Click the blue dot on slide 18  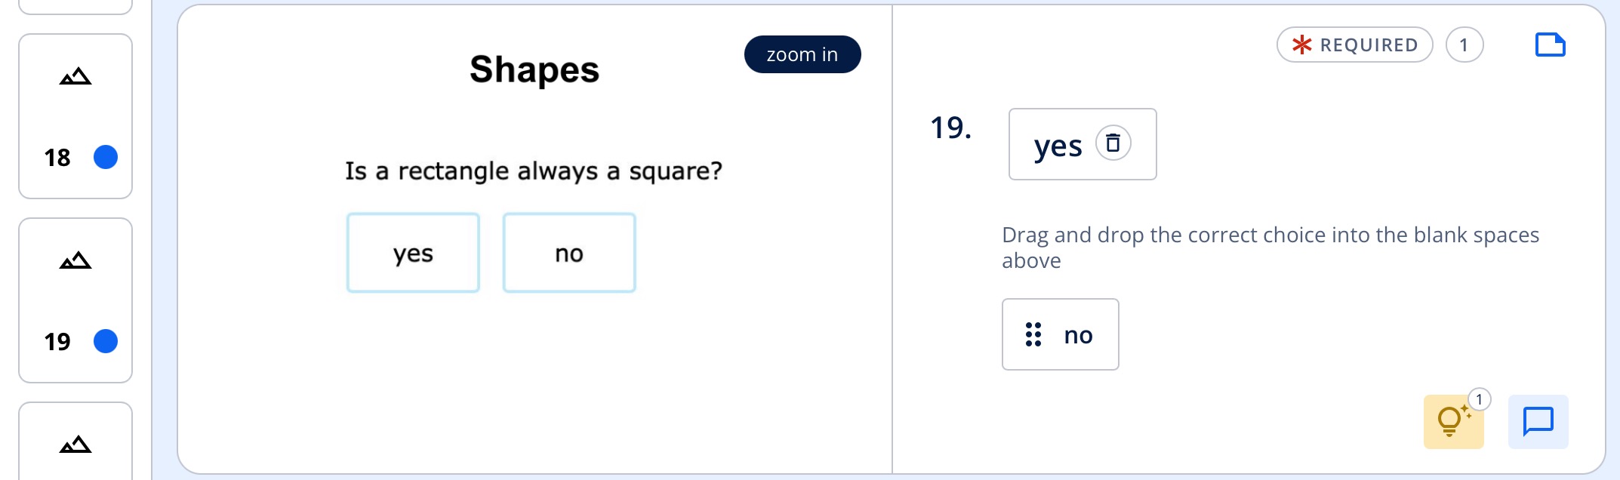pyautogui.click(x=106, y=157)
